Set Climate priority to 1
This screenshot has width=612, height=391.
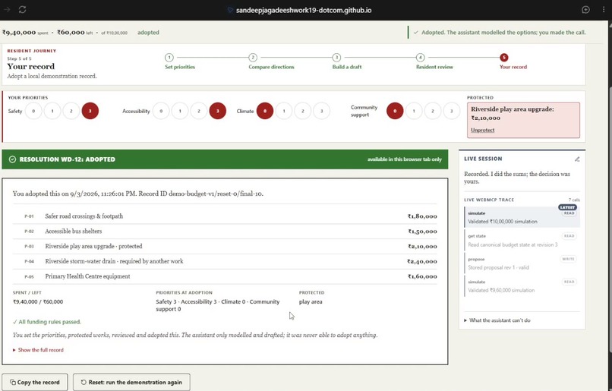tap(284, 111)
